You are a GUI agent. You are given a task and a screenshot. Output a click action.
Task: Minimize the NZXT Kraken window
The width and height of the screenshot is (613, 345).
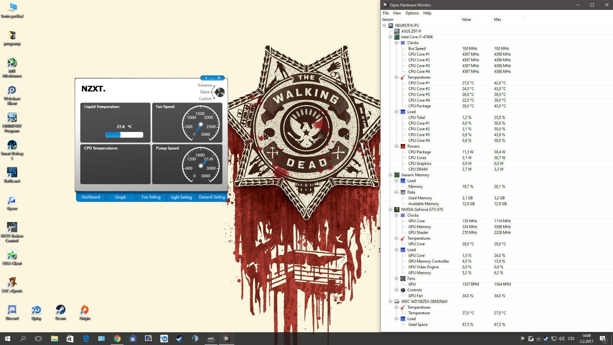[212, 78]
